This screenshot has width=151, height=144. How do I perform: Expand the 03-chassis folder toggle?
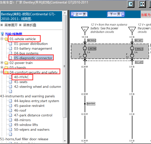[x=2, y=67]
